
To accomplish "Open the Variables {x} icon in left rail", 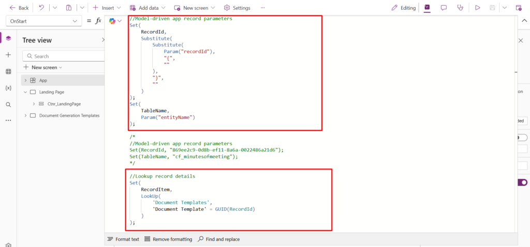I will tap(8, 88).
